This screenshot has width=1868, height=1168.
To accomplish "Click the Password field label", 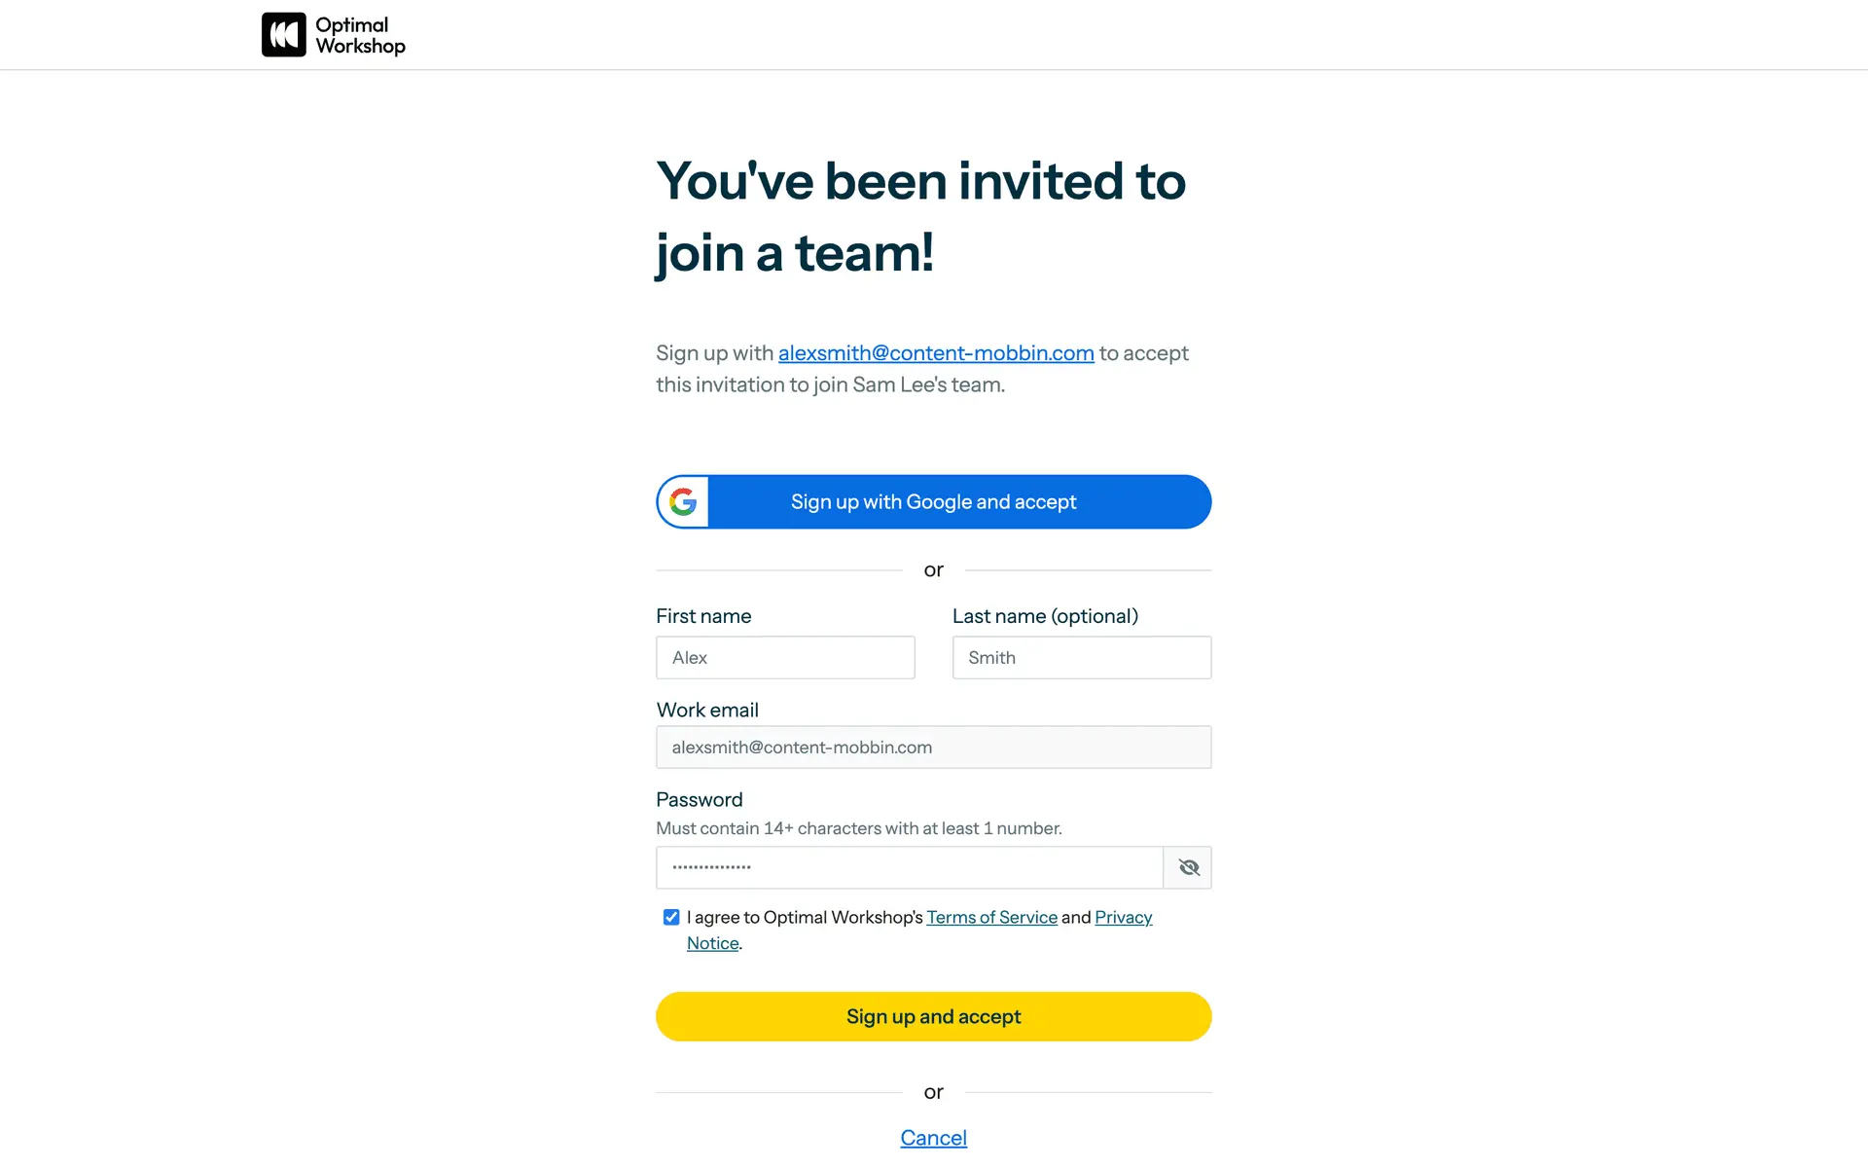I will tap(699, 800).
